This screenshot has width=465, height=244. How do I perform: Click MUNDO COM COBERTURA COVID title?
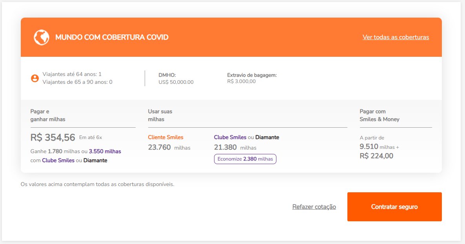tap(112, 37)
